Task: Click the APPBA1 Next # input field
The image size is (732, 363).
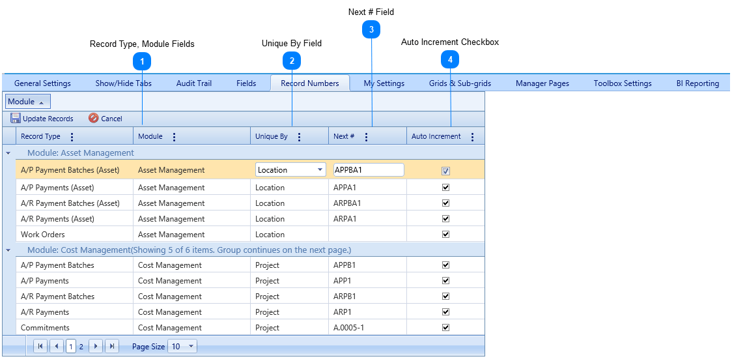Action: click(369, 170)
